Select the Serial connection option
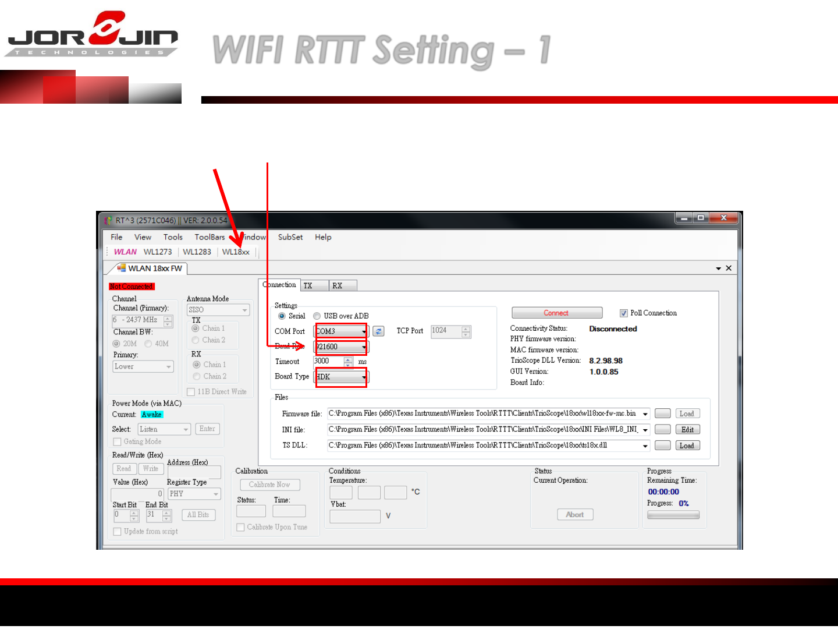The width and height of the screenshot is (838, 629). click(282, 316)
